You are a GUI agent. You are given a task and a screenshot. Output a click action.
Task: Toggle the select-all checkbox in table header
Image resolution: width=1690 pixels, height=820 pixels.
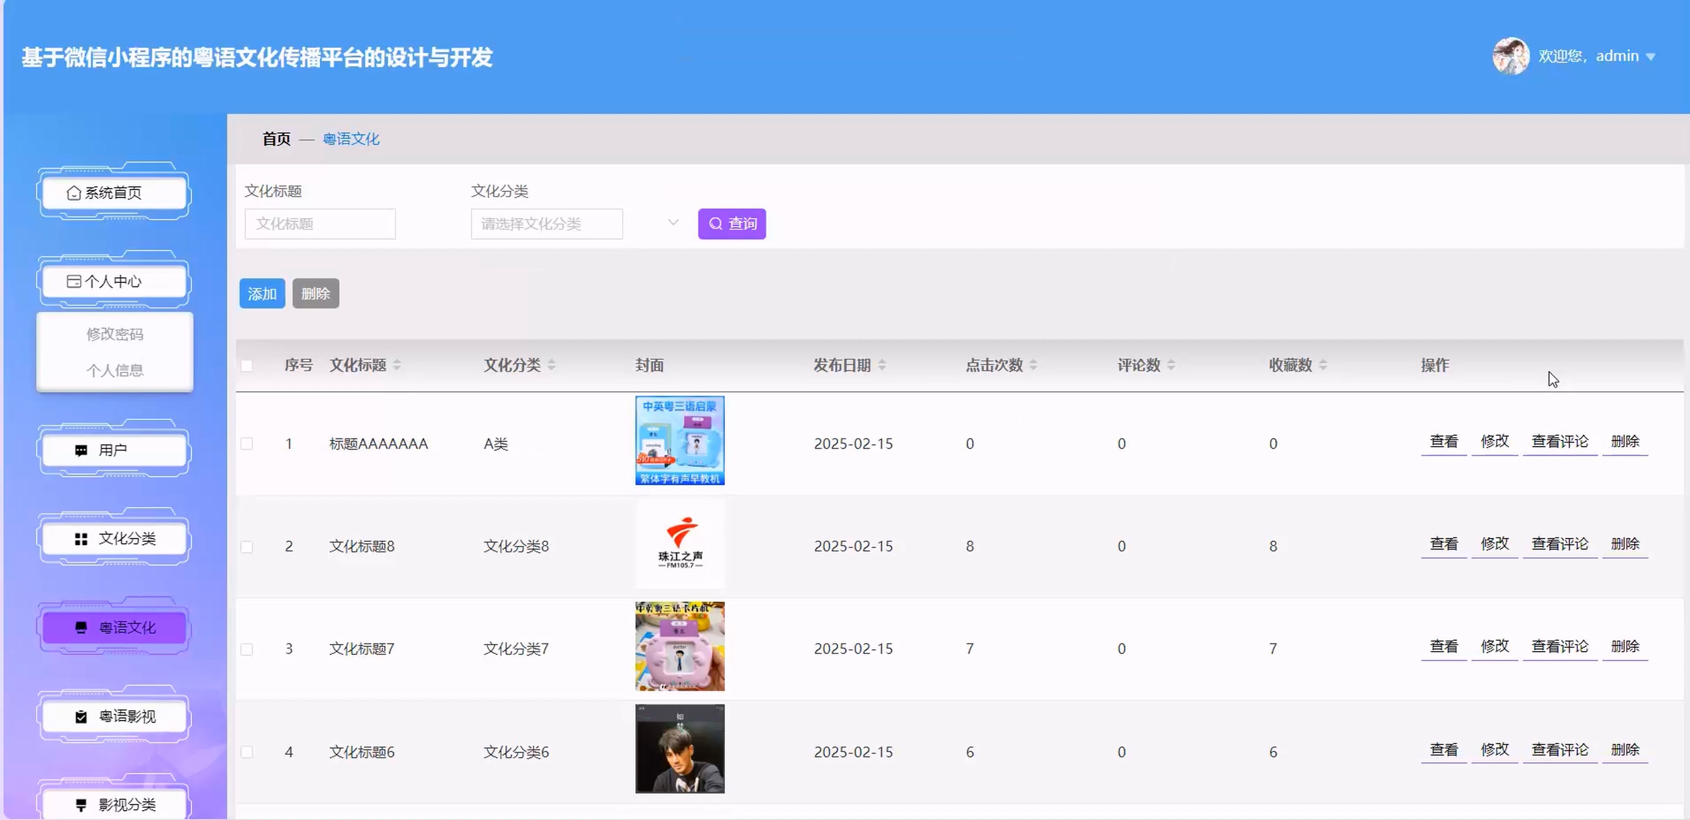click(247, 366)
